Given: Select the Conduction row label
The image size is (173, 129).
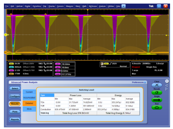Looking at the screenshot, I should [x=45, y=110].
